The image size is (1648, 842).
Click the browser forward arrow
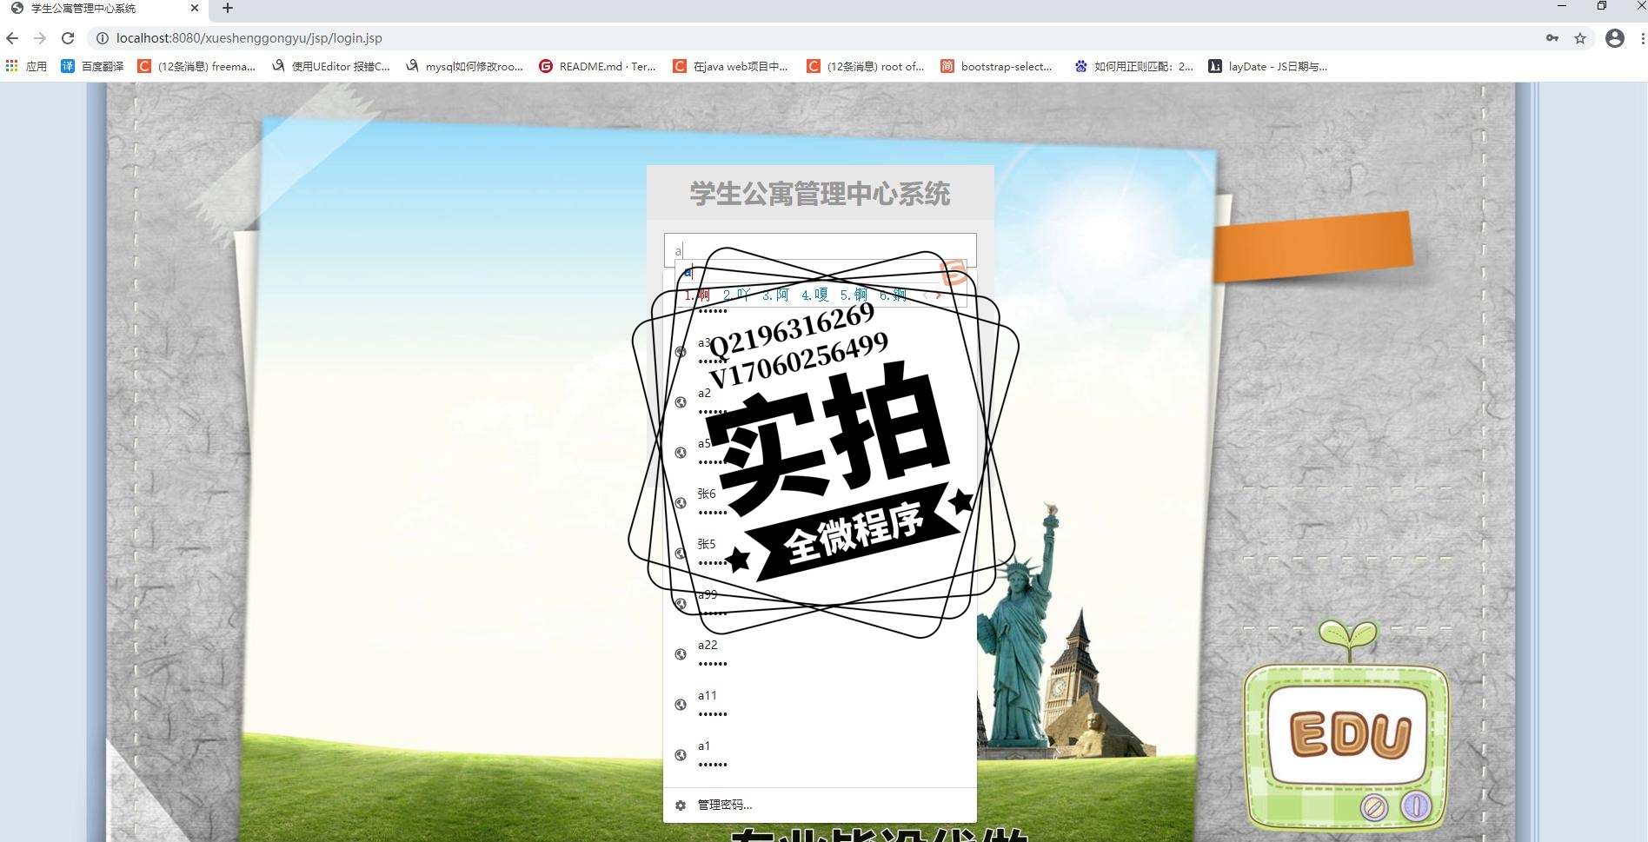(x=40, y=38)
